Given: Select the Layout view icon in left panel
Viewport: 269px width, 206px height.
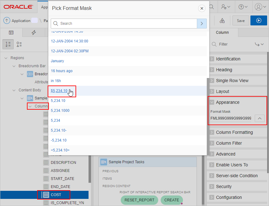Looking at the screenshot, I should (x=11, y=32).
